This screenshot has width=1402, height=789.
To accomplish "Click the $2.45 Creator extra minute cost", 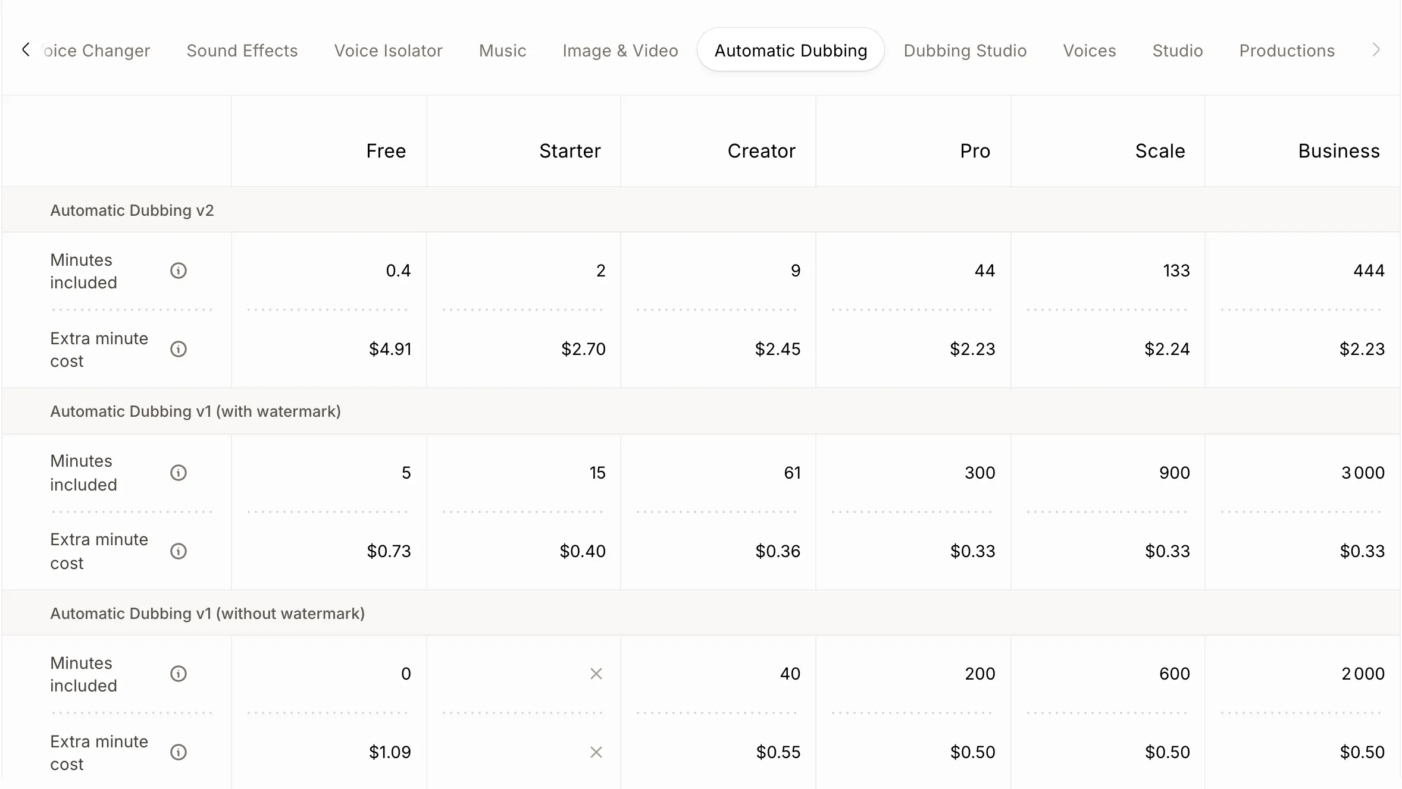I will (778, 349).
